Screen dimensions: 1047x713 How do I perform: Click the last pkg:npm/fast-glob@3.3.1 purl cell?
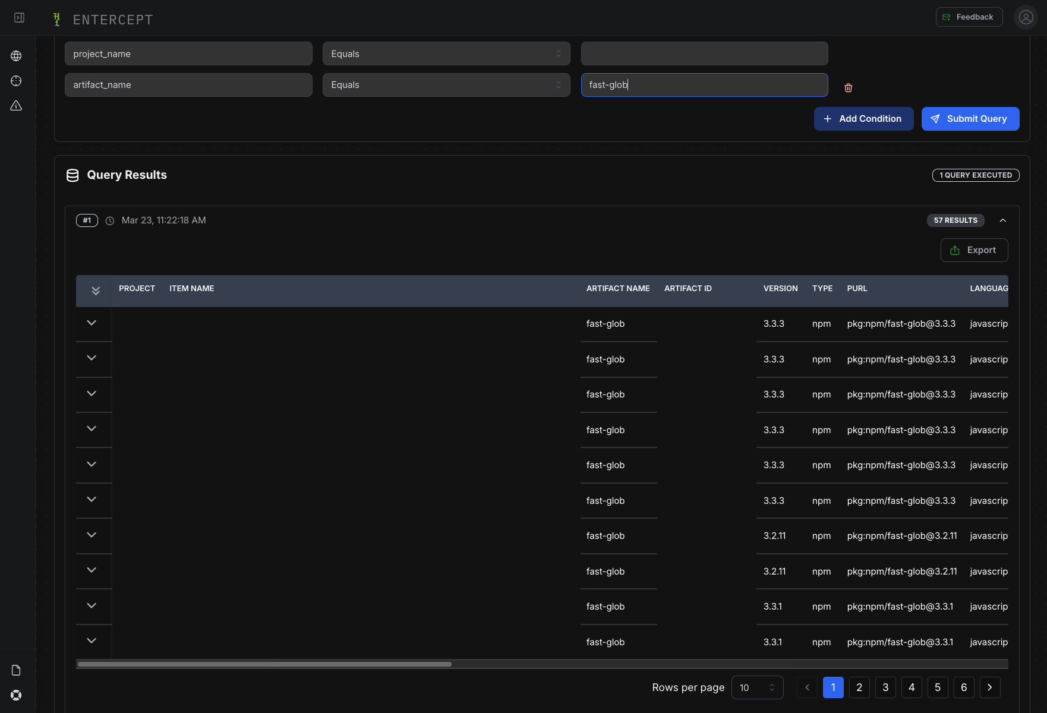pyautogui.click(x=900, y=642)
